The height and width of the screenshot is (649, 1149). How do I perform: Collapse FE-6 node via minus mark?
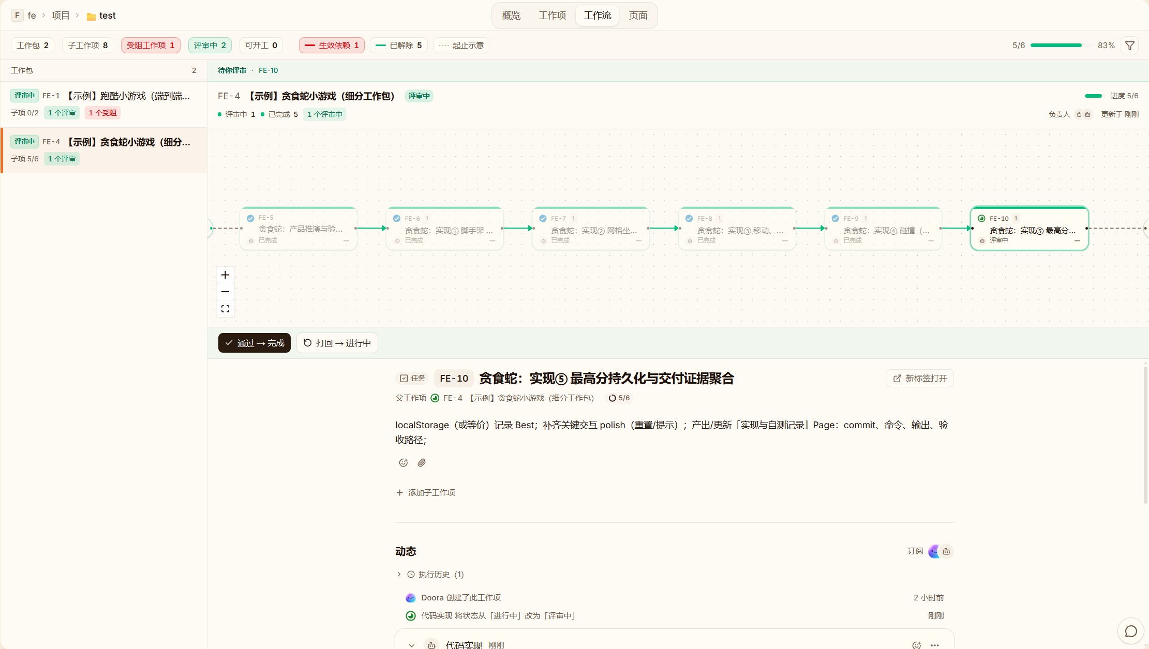click(x=493, y=241)
